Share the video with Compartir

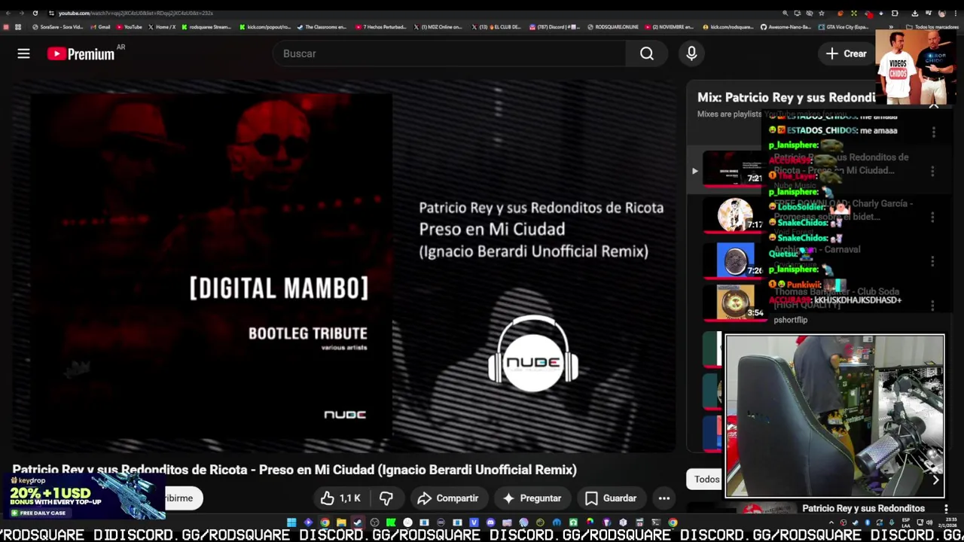click(x=447, y=498)
